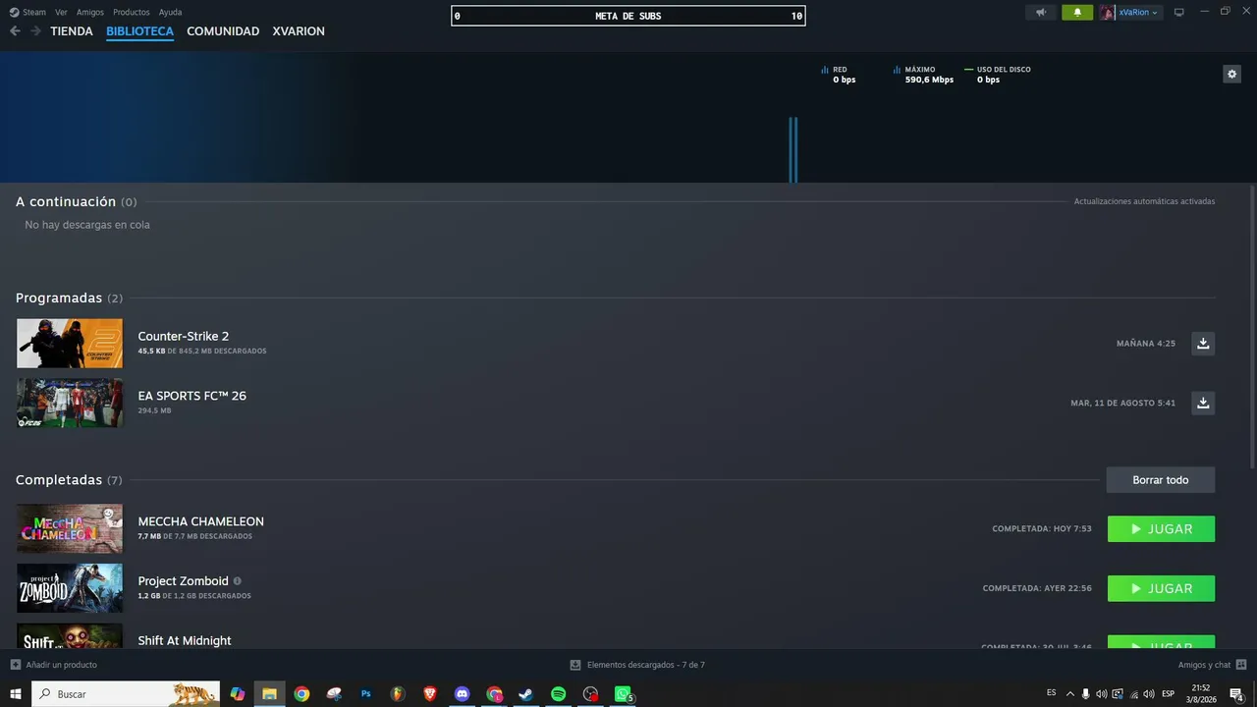
Task: Open the Counter-Strike 2 title
Action: (x=184, y=336)
